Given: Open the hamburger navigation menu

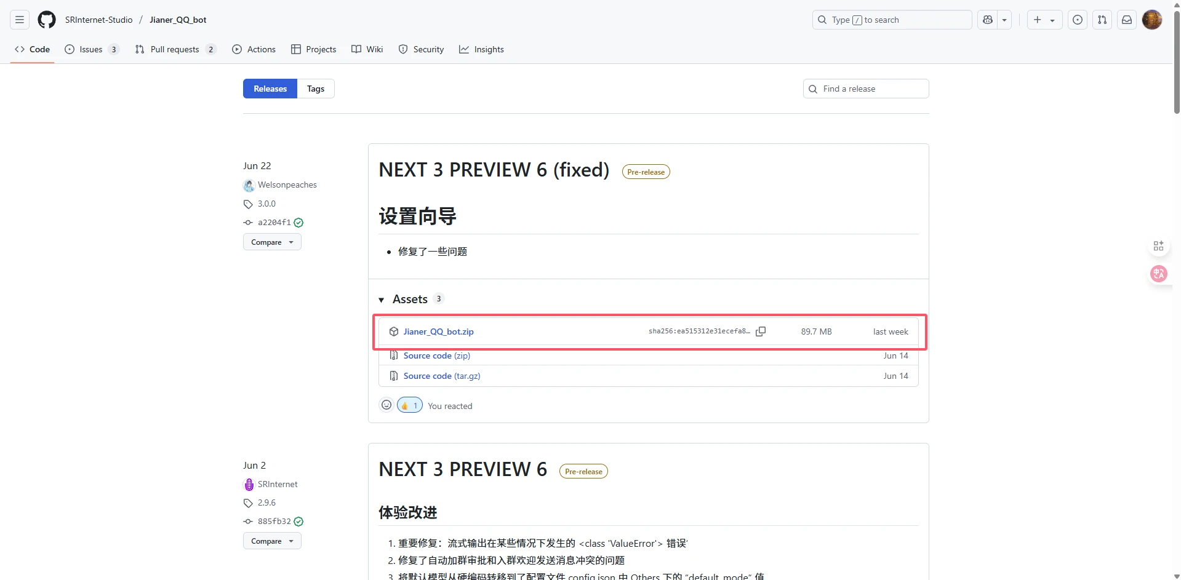Looking at the screenshot, I should click(20, 20).
